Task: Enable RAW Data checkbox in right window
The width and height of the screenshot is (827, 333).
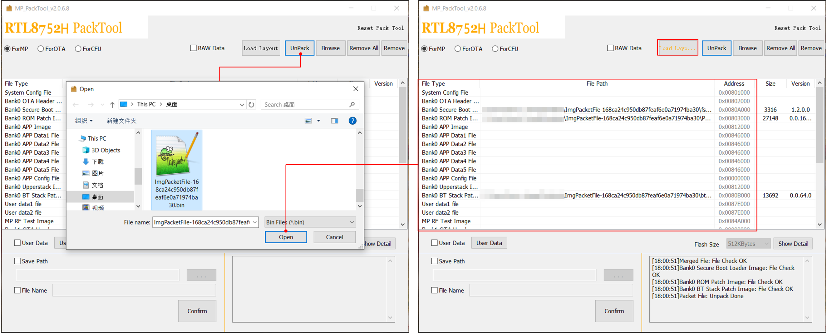Action: tap(610, 48)
